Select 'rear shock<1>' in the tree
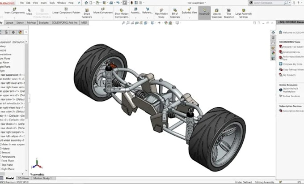Image resolution: width=304 pixels, height=184 pixels. pyautogui.click(x=13, y=124)
